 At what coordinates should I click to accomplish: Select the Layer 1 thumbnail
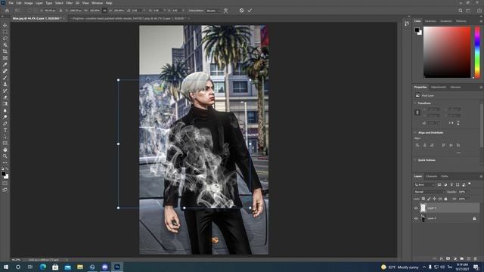pyautogui.click(x=423, y=209)
